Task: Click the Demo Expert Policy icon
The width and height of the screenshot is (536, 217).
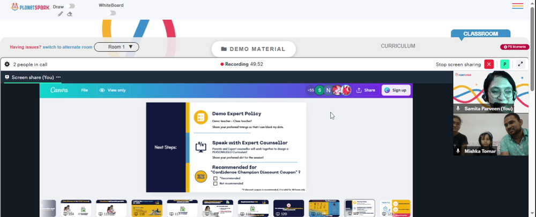Action: point(200,117)
